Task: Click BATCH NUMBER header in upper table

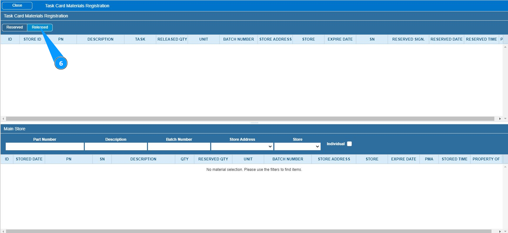Action: pyautogui.click(x=239, y=39)
